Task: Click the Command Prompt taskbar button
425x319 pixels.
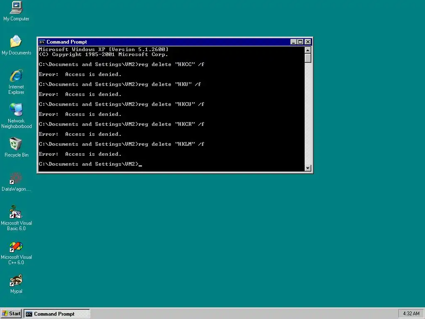Action: coord(56,314)
